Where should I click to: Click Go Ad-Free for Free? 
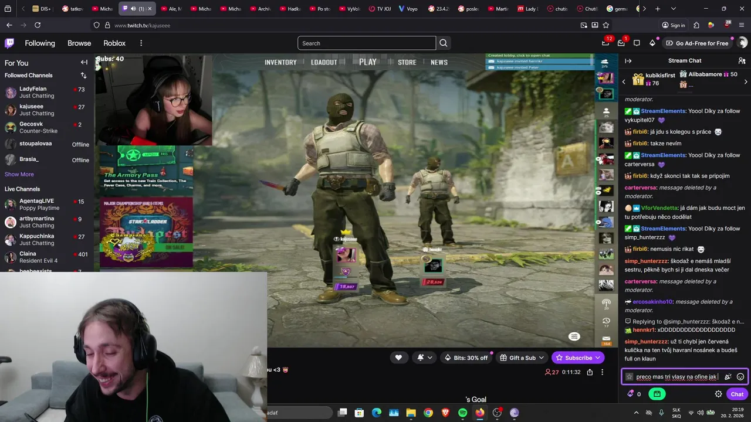click(x=697, y=43)
